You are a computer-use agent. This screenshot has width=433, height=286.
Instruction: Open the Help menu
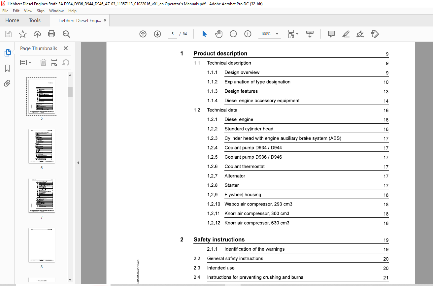pyautogui.click(x=72, y=11)
